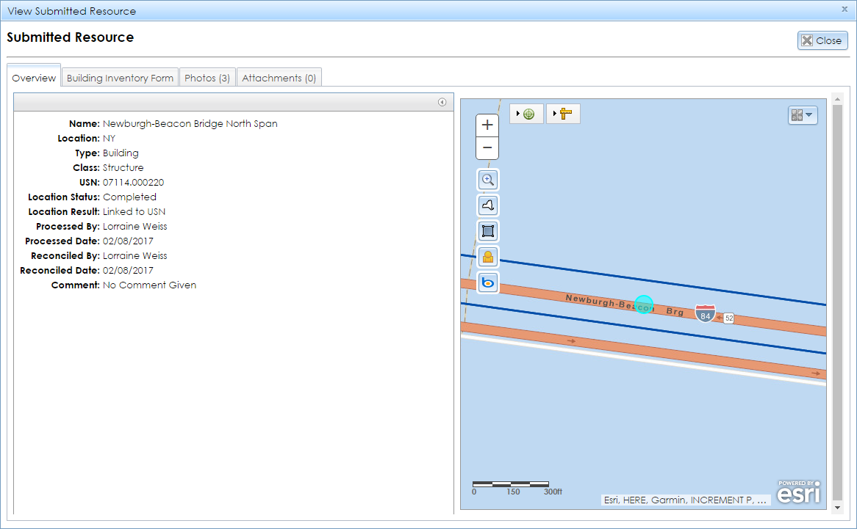Viewport: 857px width, 529px height.
Task: Open street-level view using the person icon
Action: click(487, 257)
